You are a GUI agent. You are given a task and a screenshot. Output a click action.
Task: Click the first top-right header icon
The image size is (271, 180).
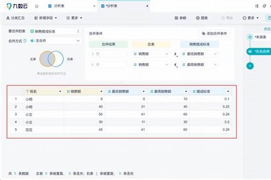(x=257, y=6)
